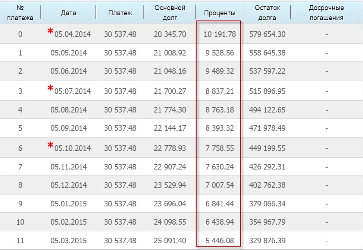Click payment number 11 cell
This screenshot has width=363, height=250.
coord(20,241)
